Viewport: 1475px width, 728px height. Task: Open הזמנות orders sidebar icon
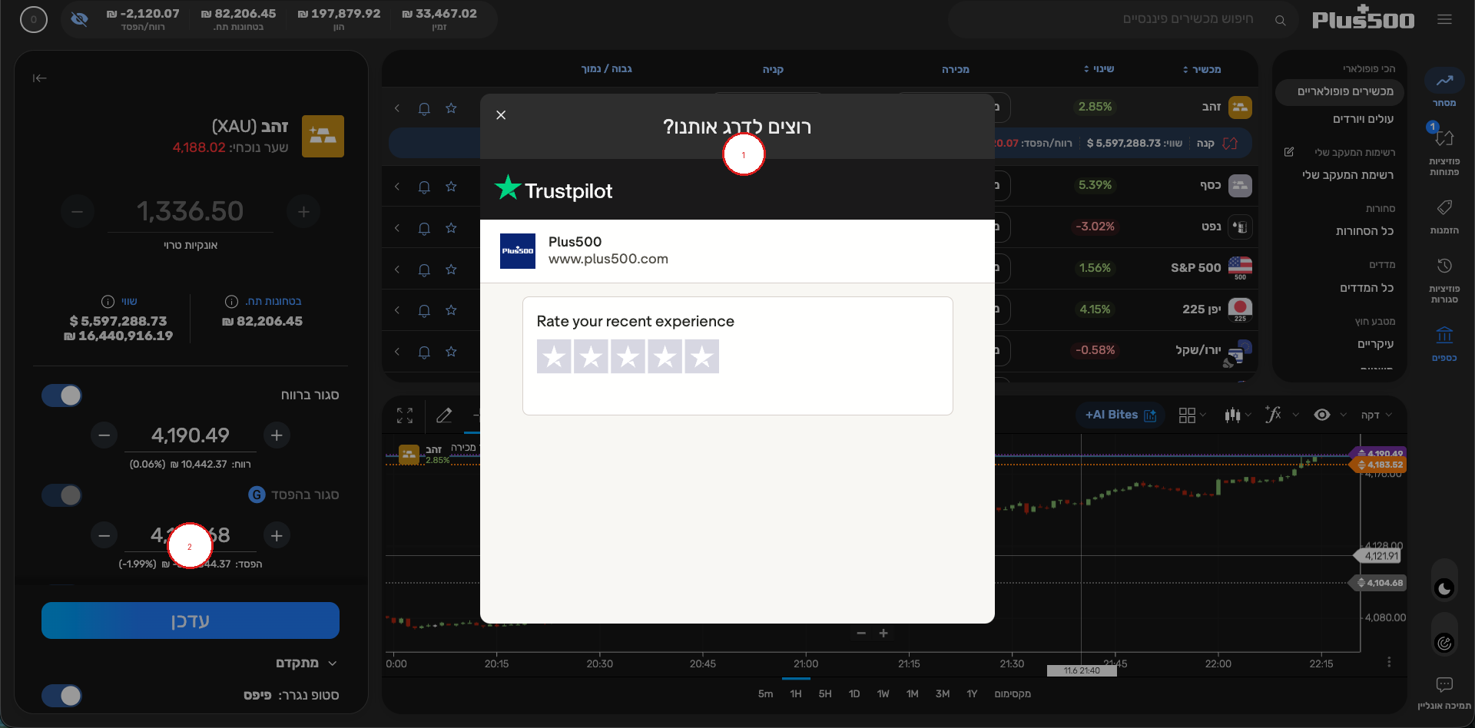1444,217
